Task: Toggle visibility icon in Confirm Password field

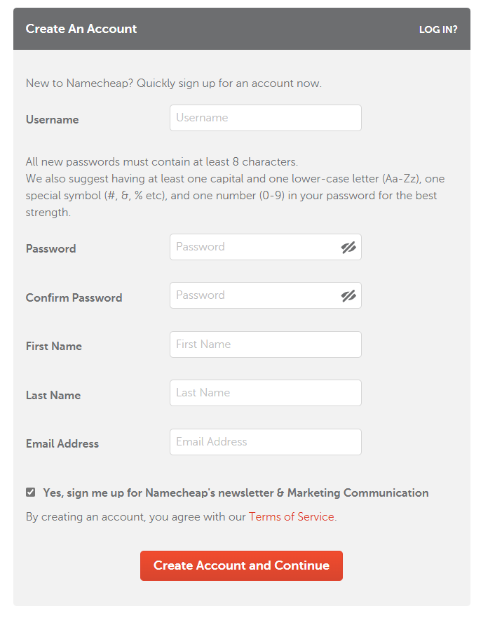Action: point(348,295)
